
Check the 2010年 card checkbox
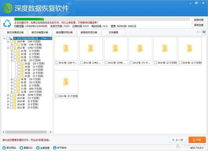pos(57,62)
